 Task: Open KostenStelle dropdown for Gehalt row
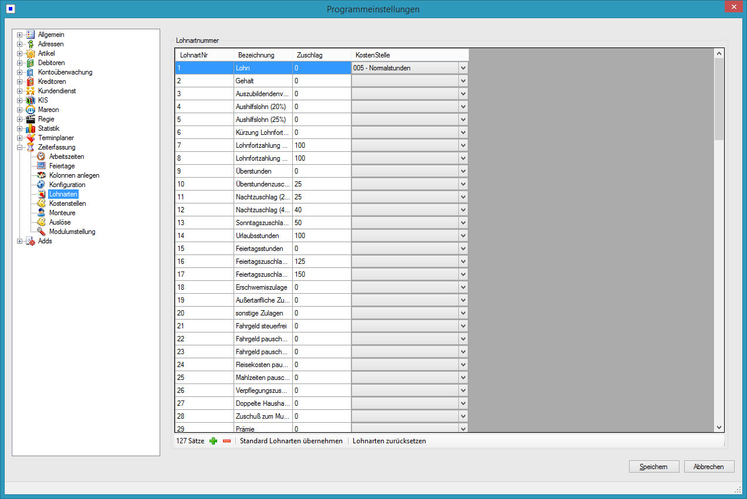[x=463, y=81]
